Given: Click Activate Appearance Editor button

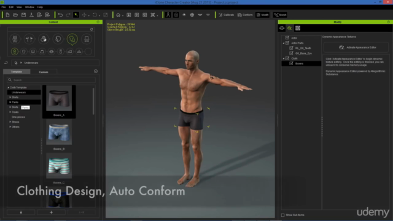Looking at the screenshot, I should [x=356, y=47].
